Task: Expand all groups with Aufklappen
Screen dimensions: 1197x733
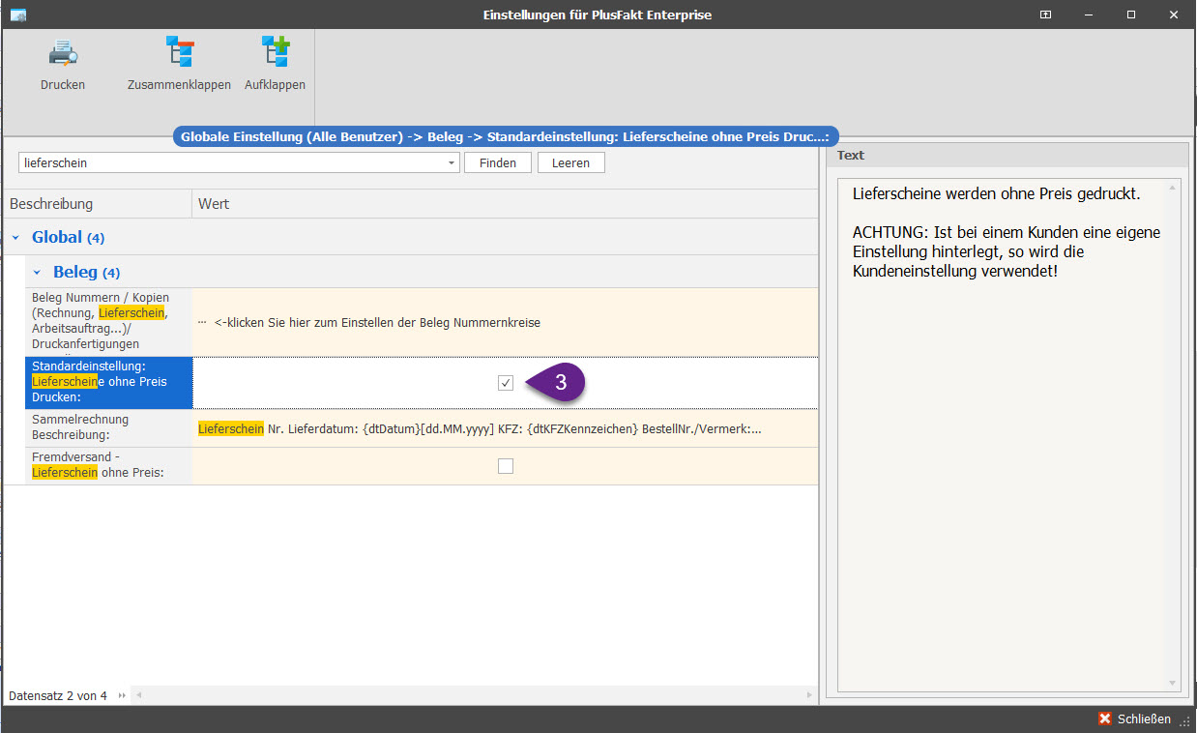Action: 275,52
